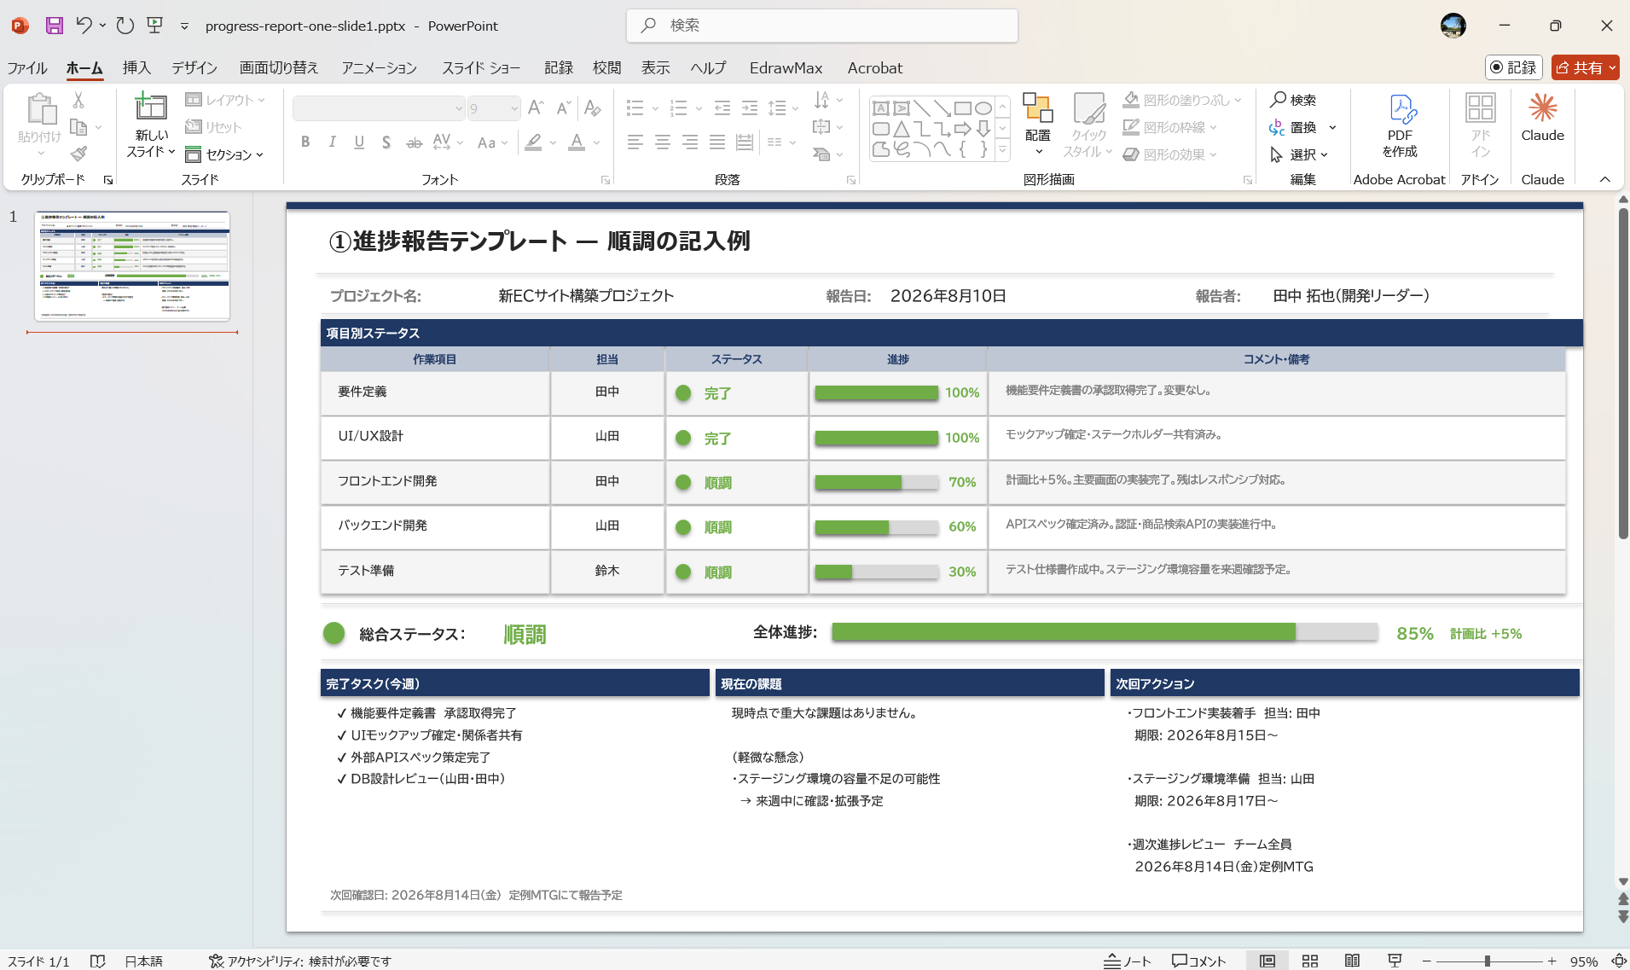Select Normal view in status bar

pos(1267,961)
